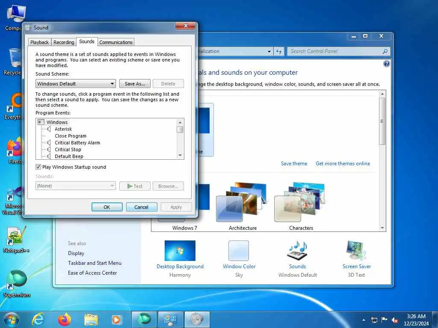Viewport: 438px width, 328px height.
Task: Click the Critical Battery Alarm speaker icon
Action: pos(49,143)
